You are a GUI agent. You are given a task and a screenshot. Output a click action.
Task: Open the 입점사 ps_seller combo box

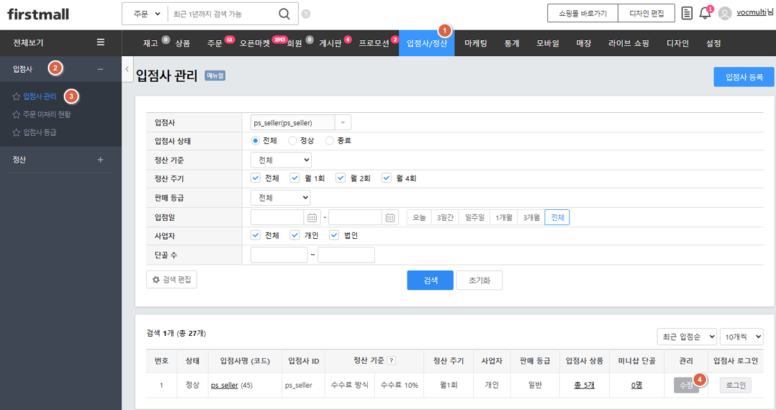click(x=301, y=122)
